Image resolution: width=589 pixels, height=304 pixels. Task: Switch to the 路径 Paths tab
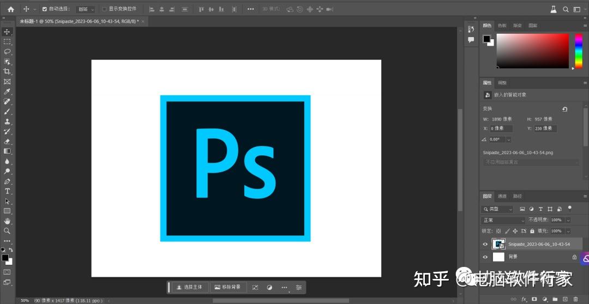coord(517,196)
